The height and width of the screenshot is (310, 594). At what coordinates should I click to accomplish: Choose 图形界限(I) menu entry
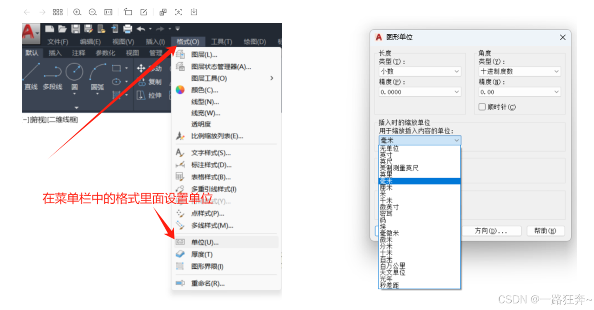tap(226, 267)
